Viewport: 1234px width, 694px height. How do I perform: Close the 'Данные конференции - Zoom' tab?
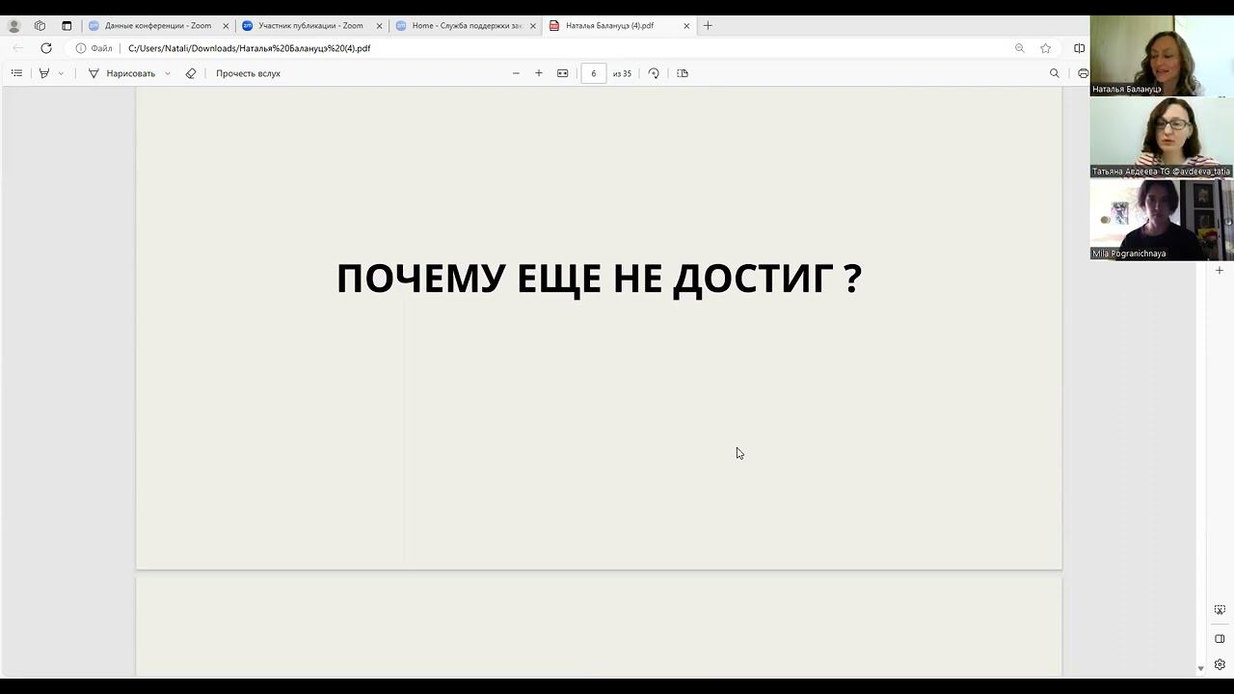coord(226,26)
